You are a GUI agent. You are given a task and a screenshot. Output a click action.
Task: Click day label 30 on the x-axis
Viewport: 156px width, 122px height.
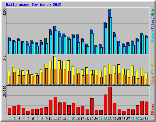pos(142,119)
